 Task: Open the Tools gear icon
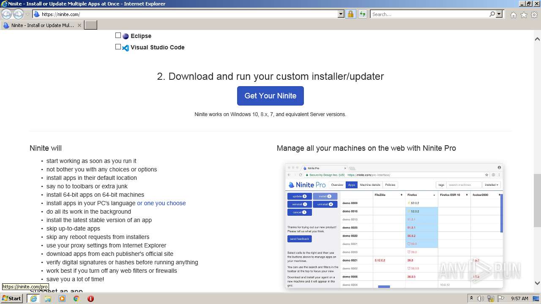534,15
